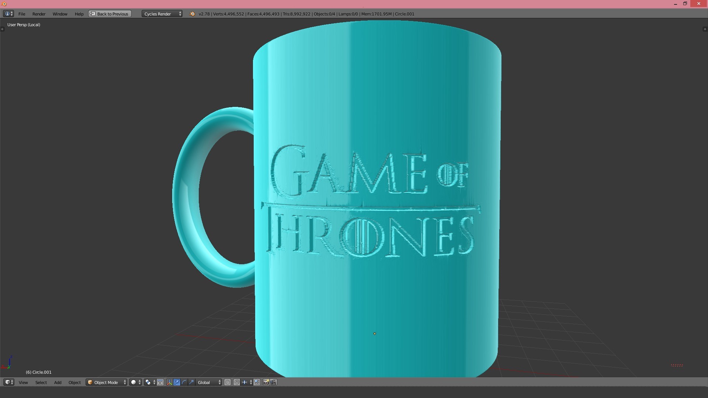This screenshot has height=398, width=708.
Task: Click the (6) Circle.001 object label
Action: click(x=39, y=372)
